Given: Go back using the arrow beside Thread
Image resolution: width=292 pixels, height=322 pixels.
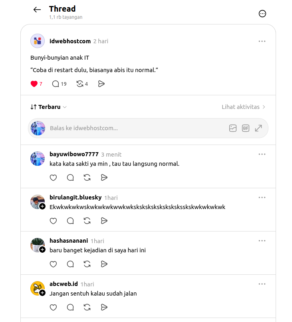Looking at the screenshot, I should (37, 10).
